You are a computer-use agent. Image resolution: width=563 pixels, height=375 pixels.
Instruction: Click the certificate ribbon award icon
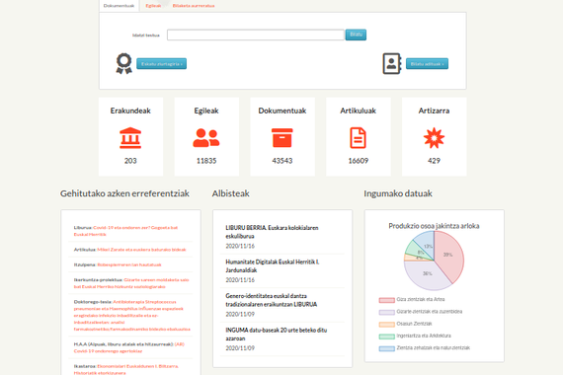click(x=123, y=63)
